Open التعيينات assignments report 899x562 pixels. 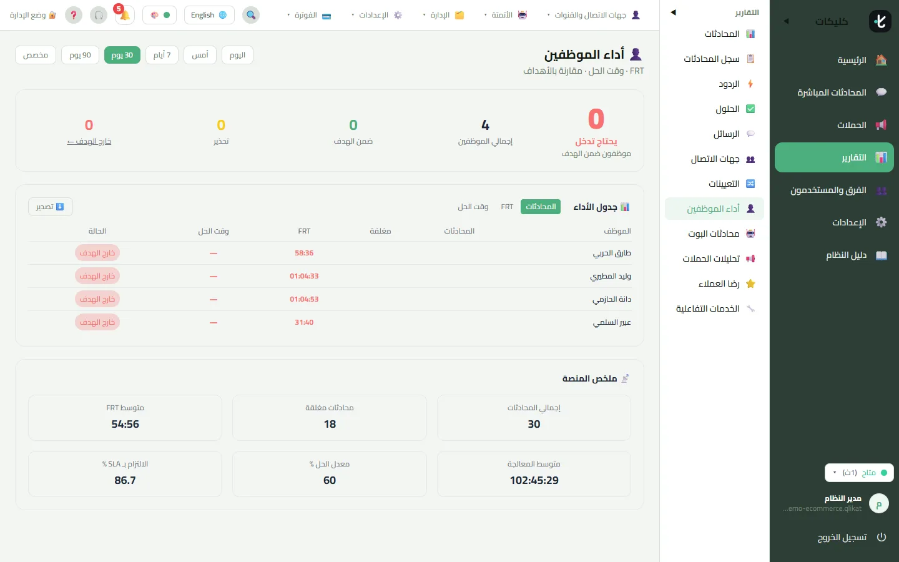[x=714, y=184]
